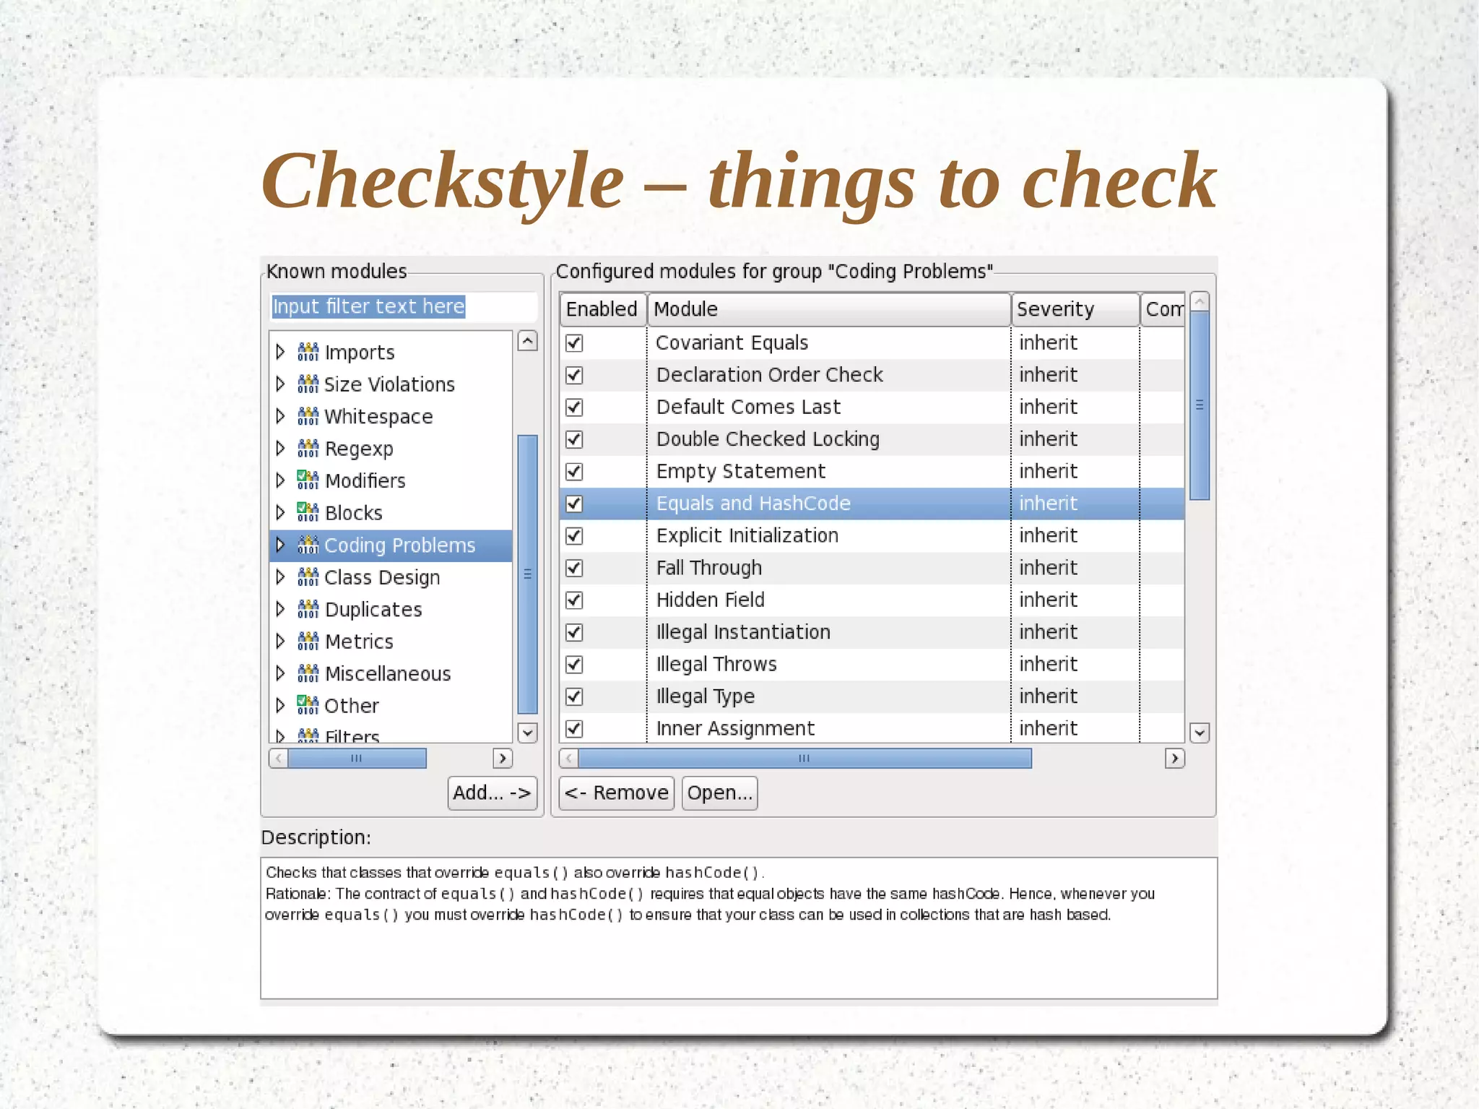
Task: Click the Blocks module group icon
Action: pos(308,512)
